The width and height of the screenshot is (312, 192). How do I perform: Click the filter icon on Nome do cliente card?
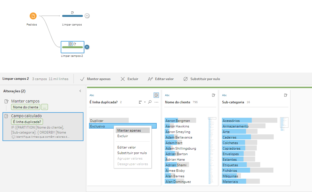point(214,95)
